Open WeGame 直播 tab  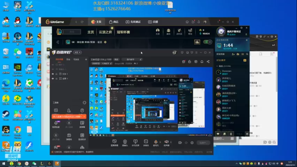coord(153,22)
